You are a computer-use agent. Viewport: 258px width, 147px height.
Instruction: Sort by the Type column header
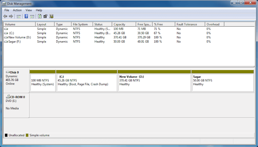click(x=63, y=24)
